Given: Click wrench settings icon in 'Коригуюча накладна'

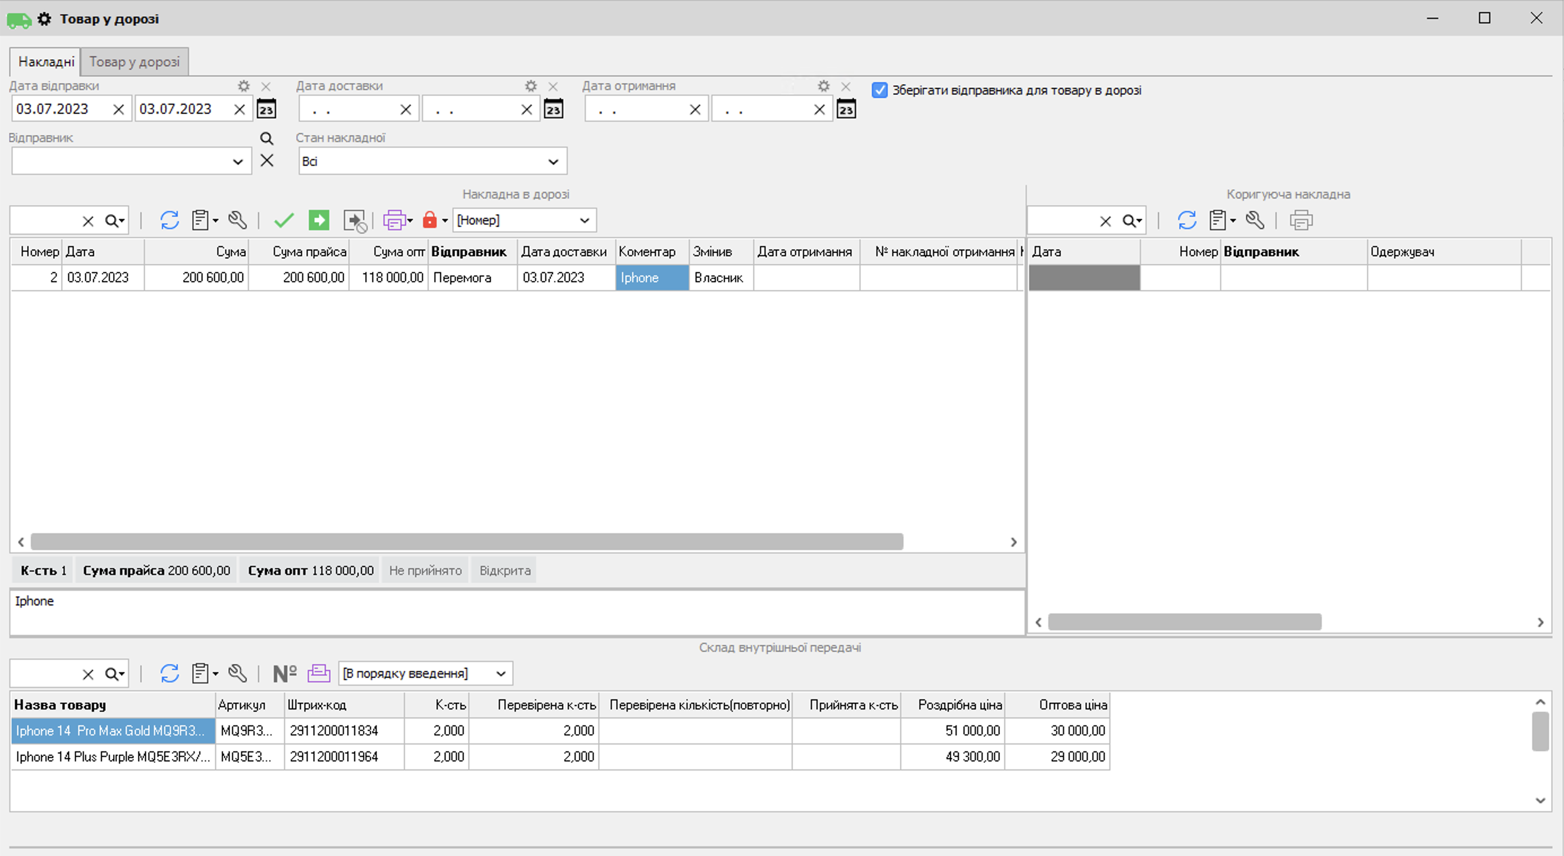Looking at the screenshot, I should [1254, 221].
